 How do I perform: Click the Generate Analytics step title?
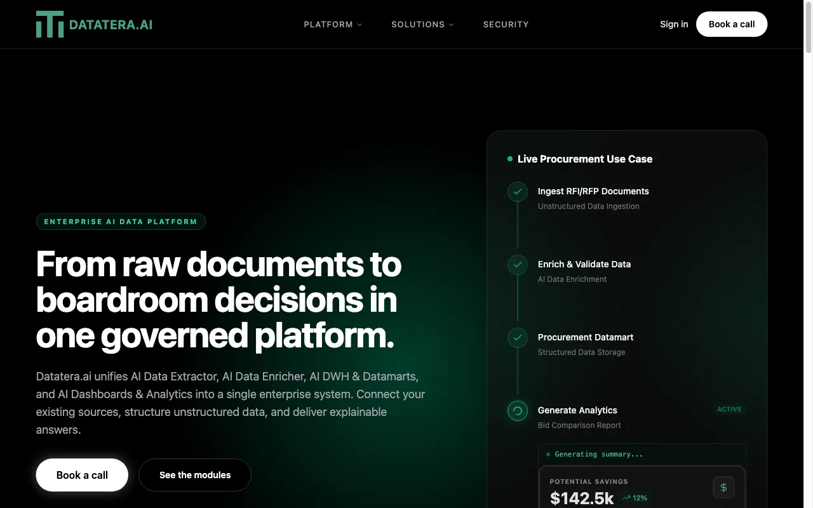tap(577, 410)
